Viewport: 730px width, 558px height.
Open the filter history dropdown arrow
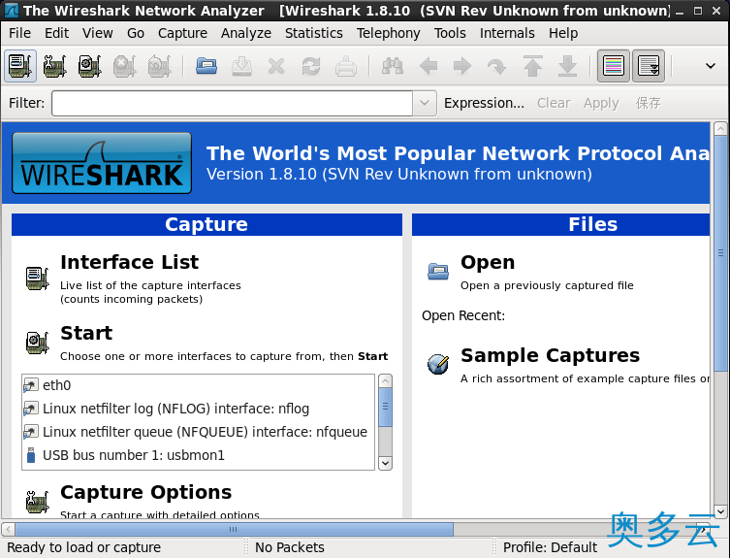coord(424,103)
